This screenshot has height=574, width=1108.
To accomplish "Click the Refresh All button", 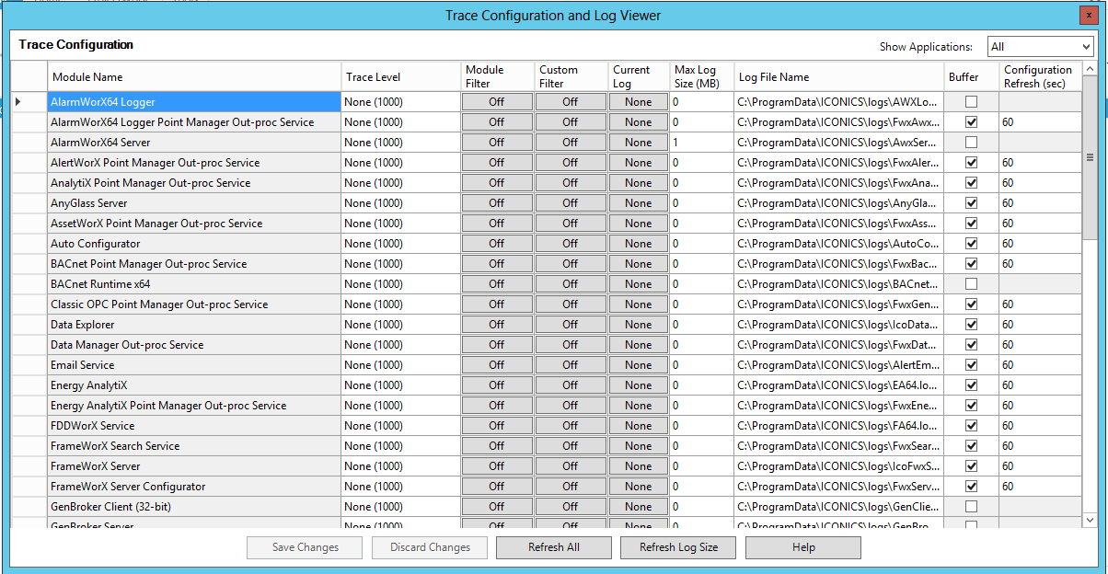I will [553, 547].
